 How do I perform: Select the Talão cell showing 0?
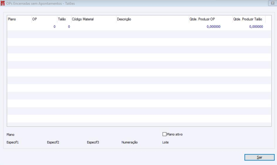pyautogui.click(x=64, y=27)
